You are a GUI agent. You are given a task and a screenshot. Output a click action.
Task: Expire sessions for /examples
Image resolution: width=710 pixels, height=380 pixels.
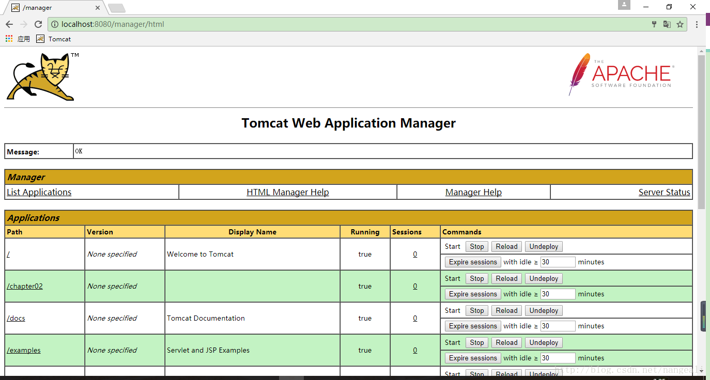[473, 358]
